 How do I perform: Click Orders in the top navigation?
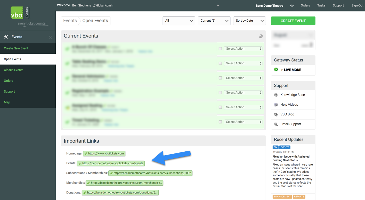(305, 5)
